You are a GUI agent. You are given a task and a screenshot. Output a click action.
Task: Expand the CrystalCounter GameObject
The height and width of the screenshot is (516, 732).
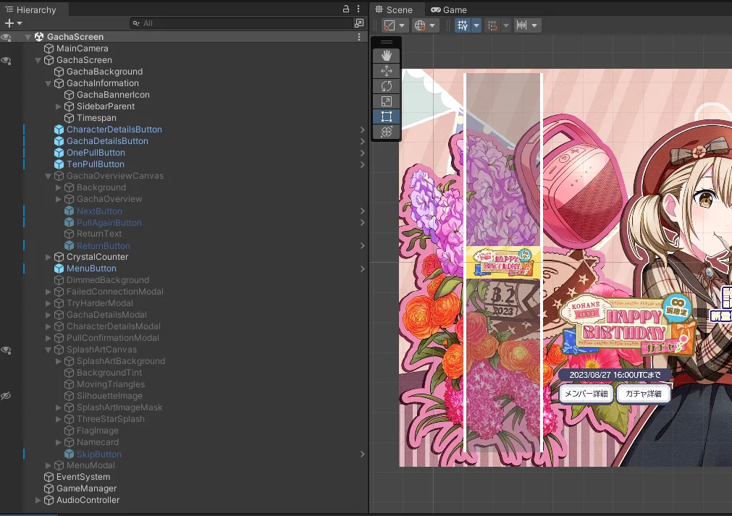coord(47,257)
